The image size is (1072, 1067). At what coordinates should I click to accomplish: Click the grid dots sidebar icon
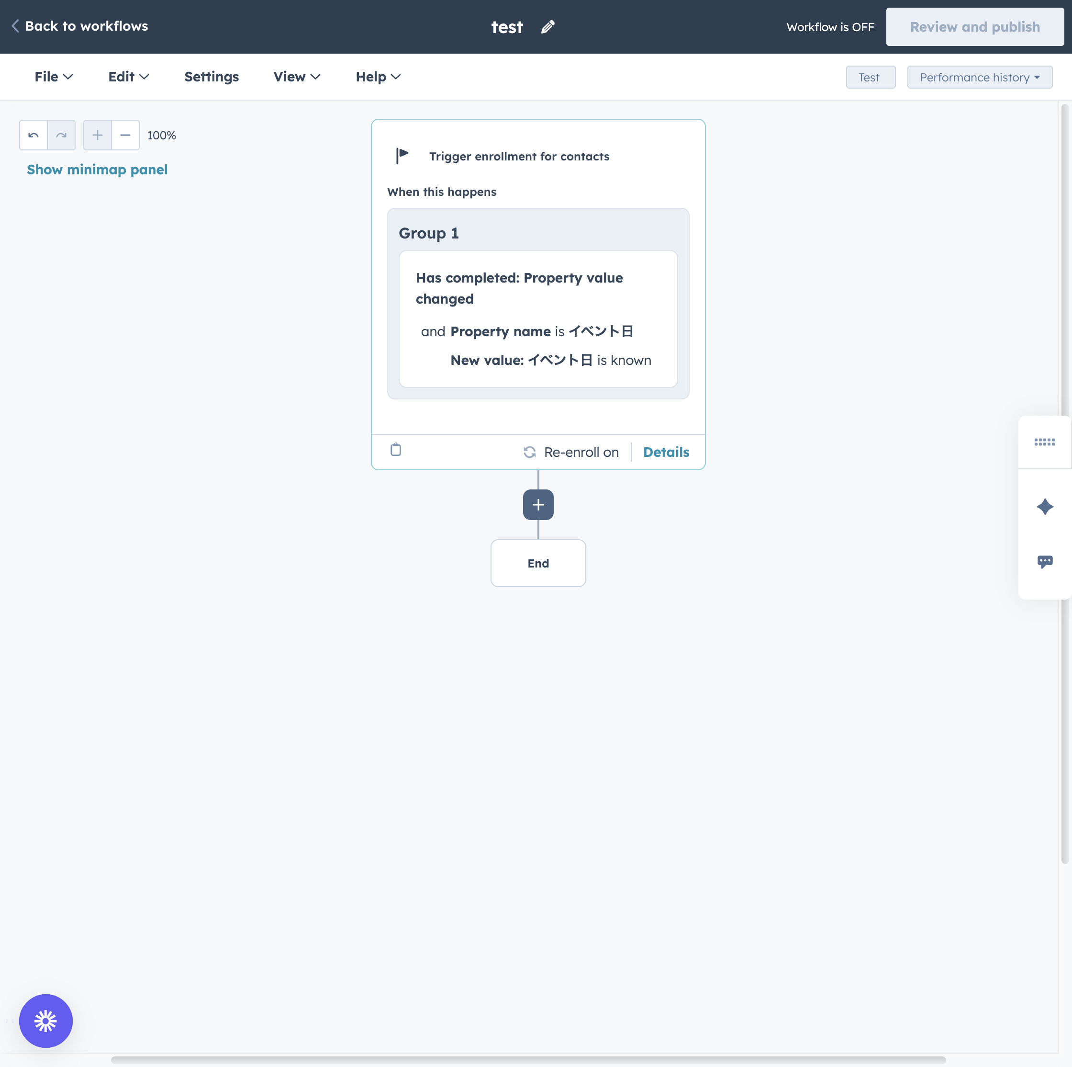pos(1044,442)
